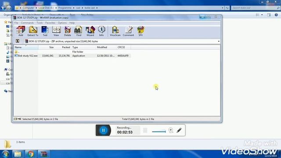
Task: Click the Add toolbar icon in WinRAR
Action: 21,31
